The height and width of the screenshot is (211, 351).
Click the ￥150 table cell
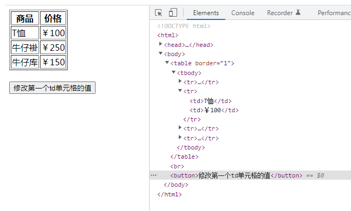pyautogui.click(x=53, y=62)
